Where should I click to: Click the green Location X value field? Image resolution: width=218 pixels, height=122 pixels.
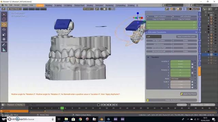[181, 61]
